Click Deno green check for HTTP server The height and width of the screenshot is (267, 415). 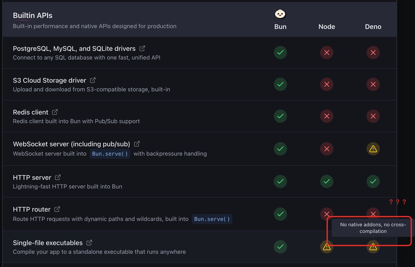pyautogui.click(x=373, y=181)
